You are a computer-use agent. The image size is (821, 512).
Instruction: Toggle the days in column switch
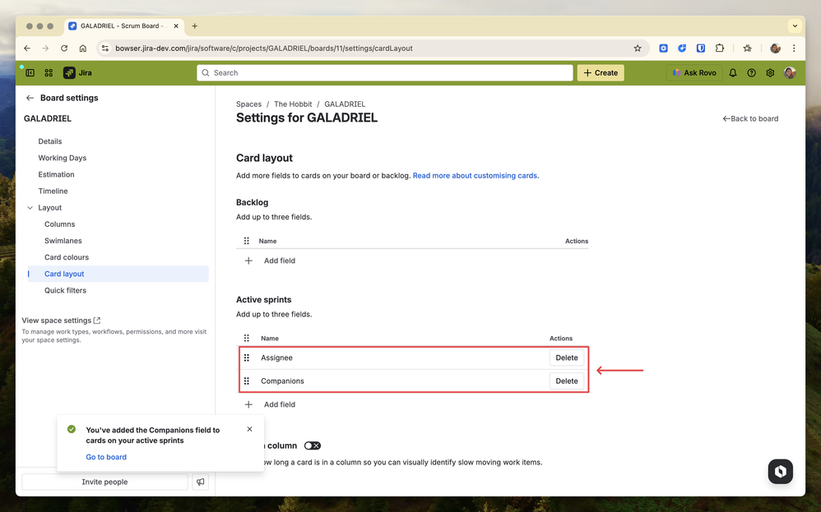(312, 445)
